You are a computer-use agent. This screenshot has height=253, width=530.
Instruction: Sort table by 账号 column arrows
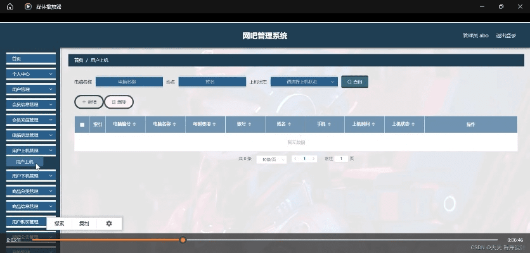tap(249, 125)
